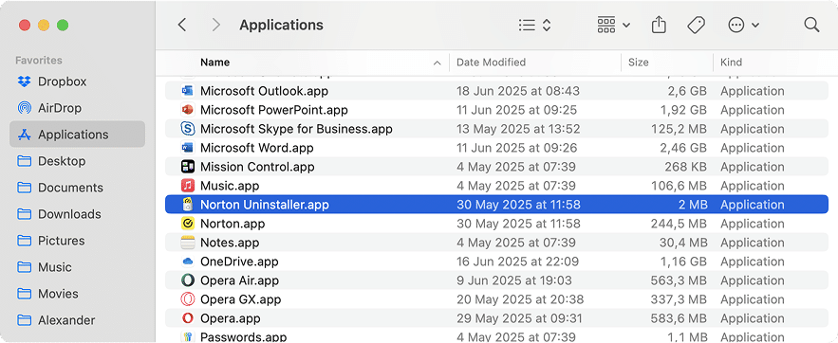
Task: Select the Music.app icon
Action: pyautogui.click(x=188, y=186)
